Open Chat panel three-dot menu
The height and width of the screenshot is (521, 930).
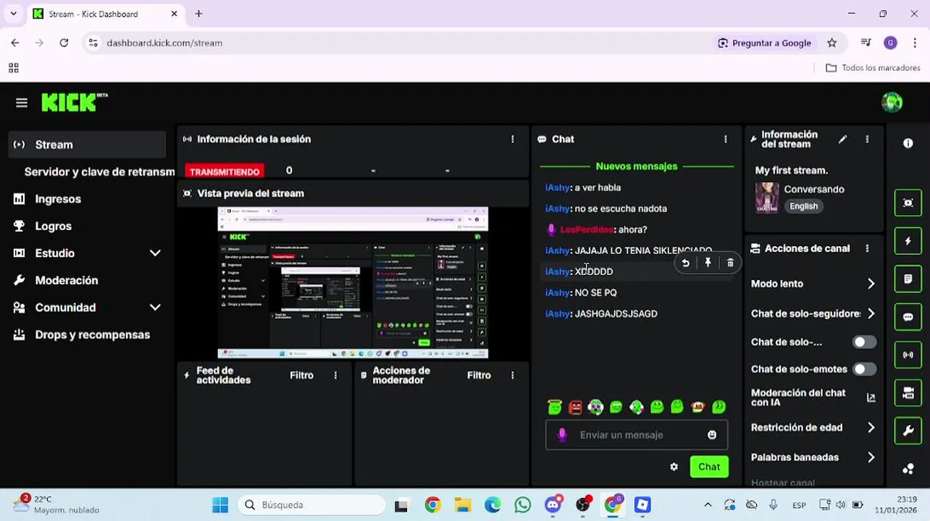coord(725,139)
